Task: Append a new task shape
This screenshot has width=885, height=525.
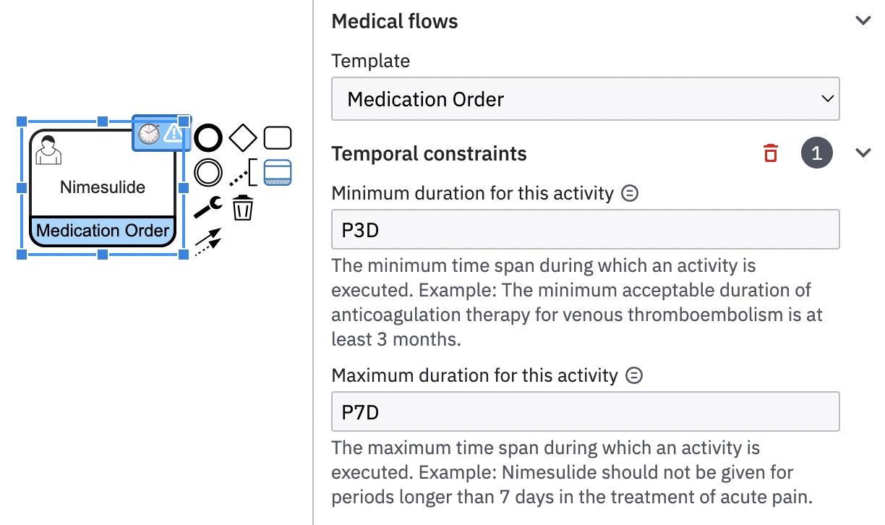Action: (x=277, y=137)
